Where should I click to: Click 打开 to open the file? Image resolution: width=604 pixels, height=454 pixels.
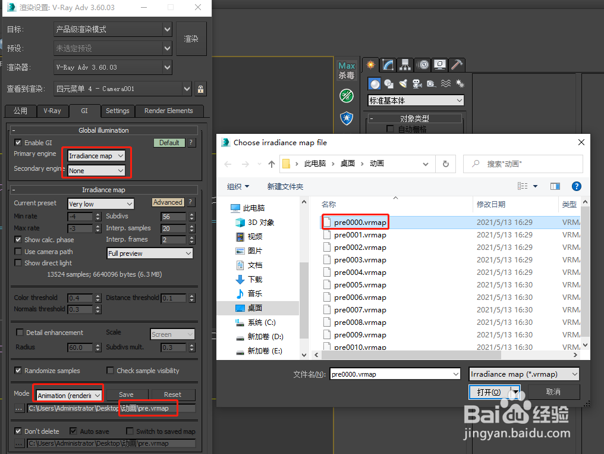coord(489,392)
